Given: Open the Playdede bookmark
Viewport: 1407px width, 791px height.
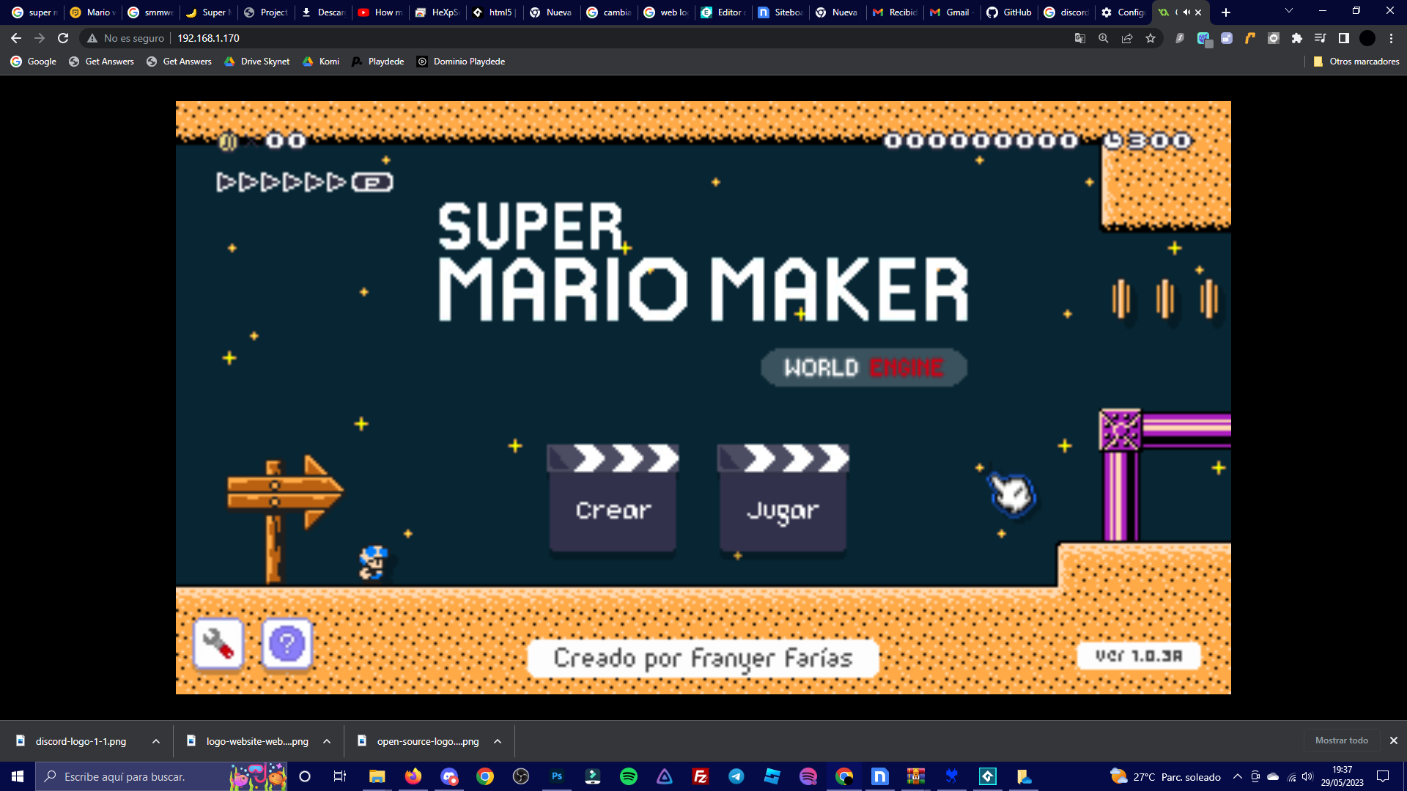Looking at the screenshot, I should [x=378, y=62].
